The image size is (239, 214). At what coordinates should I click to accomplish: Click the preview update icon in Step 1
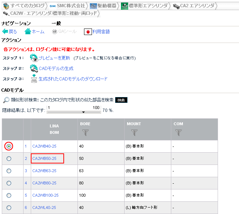pos(34,58)
